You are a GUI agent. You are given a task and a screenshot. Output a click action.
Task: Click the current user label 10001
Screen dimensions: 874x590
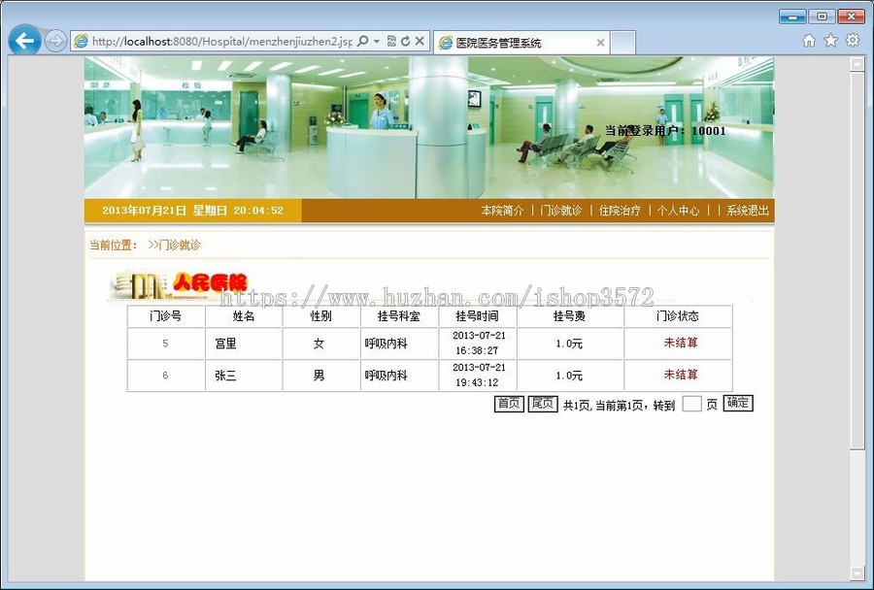(x=665, y=131)
